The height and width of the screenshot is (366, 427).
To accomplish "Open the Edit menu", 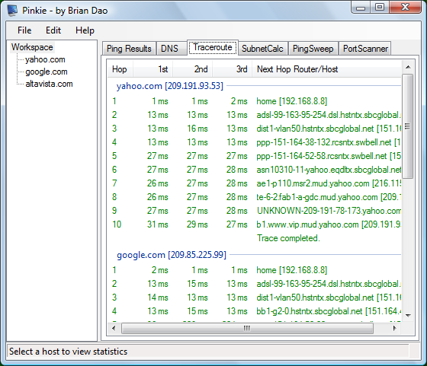I will [53, 30].
